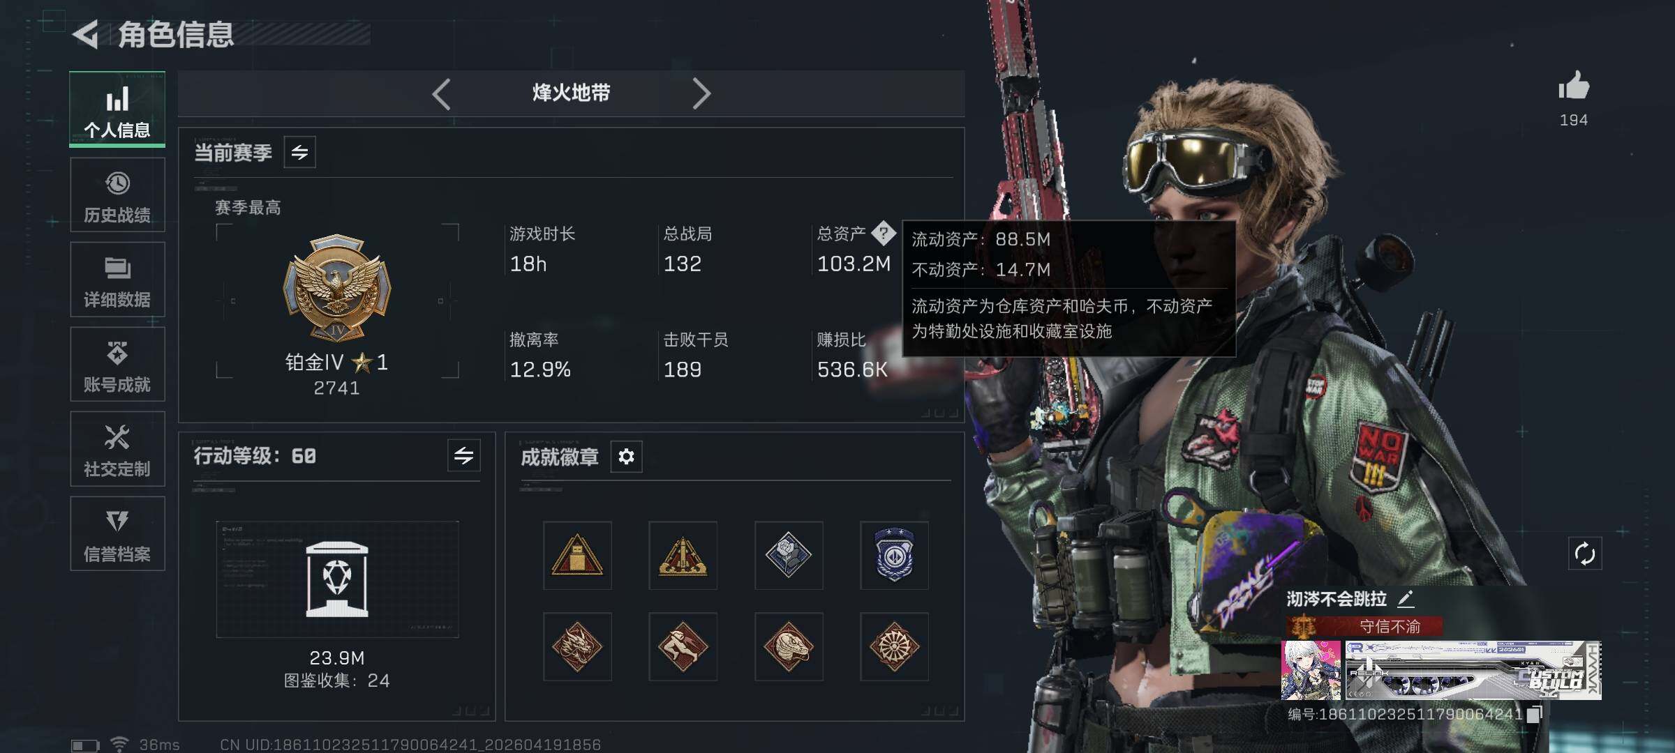Edit the player nickname with pencil icon
The width and height of the screenshot is (1675, 753).
coord(1405,598)
